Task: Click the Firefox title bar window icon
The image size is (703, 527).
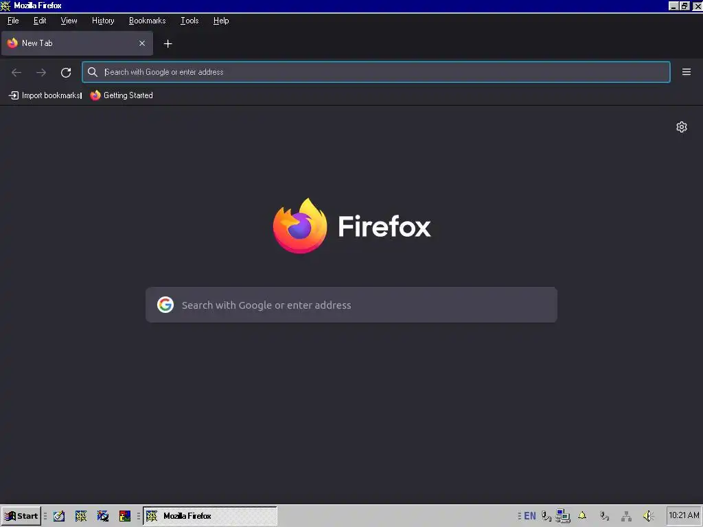Action: tap(5, 5)
